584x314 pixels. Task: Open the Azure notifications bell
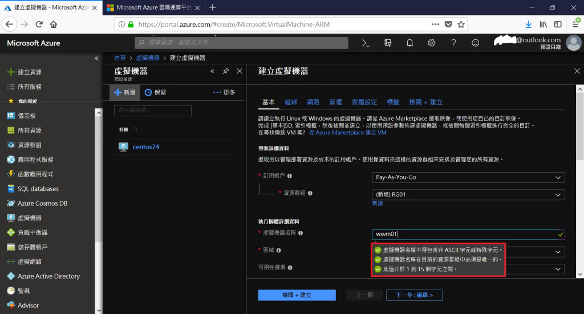(x=409, y=43)
